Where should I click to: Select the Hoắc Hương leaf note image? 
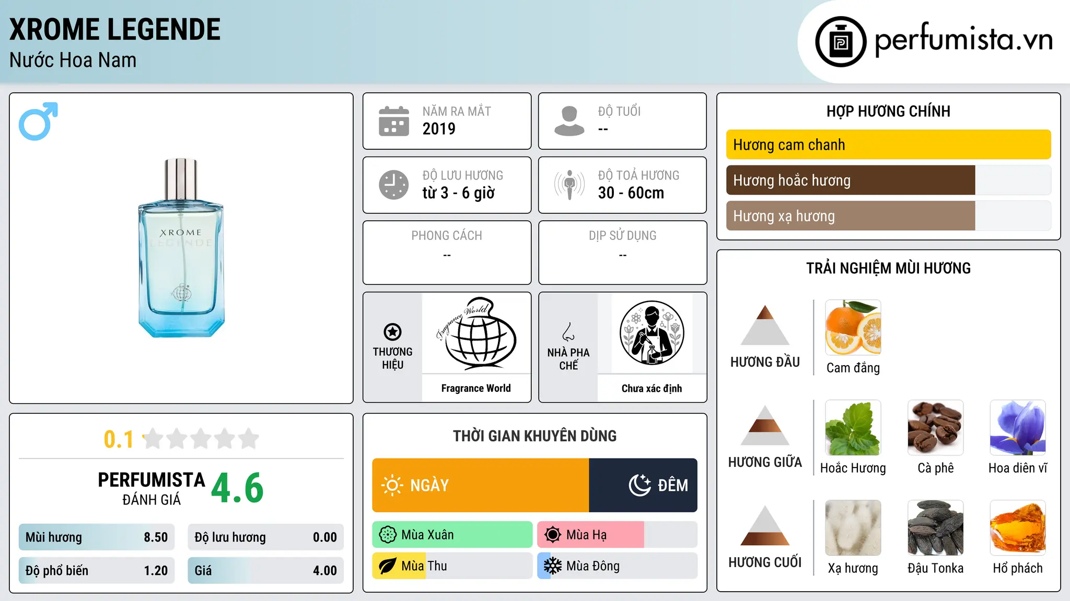(x=853, y=427)
